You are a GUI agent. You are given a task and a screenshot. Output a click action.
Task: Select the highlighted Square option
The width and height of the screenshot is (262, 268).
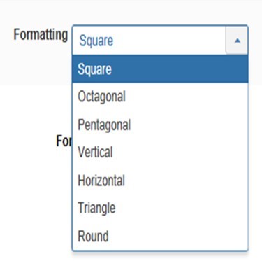coord(160,69)
